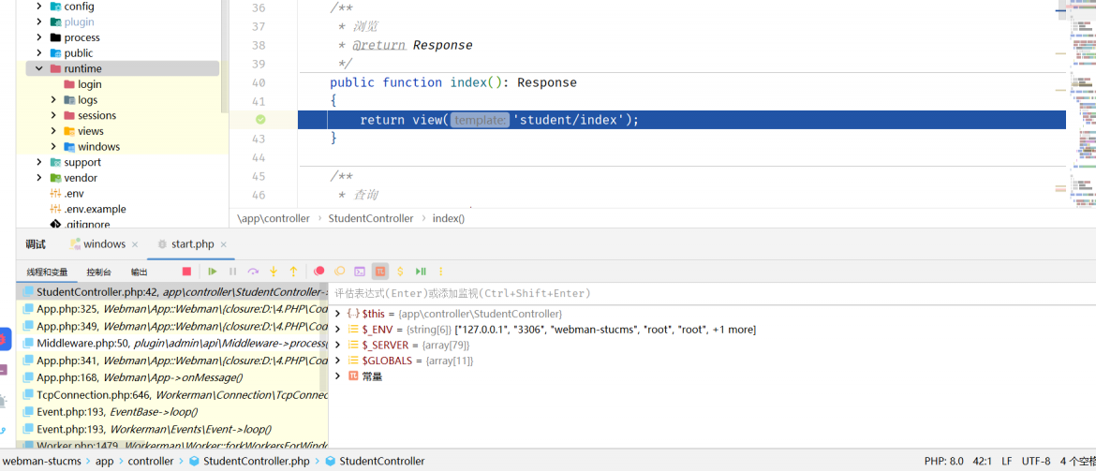This screenshot has height=471, width=1096.
Task: Click PHP: 8.0 language level
Action: pos(943,462)
